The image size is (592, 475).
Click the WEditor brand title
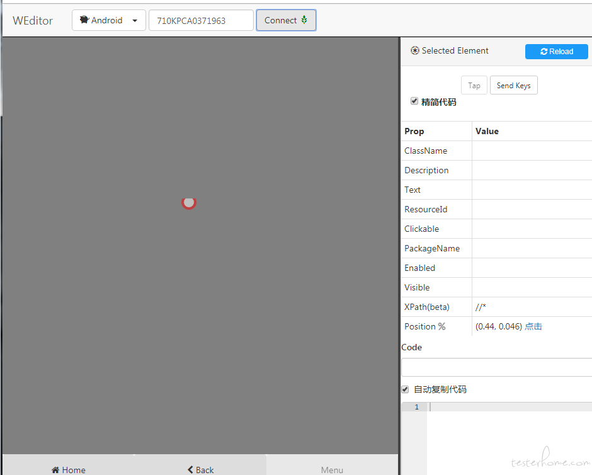[33, 20]
